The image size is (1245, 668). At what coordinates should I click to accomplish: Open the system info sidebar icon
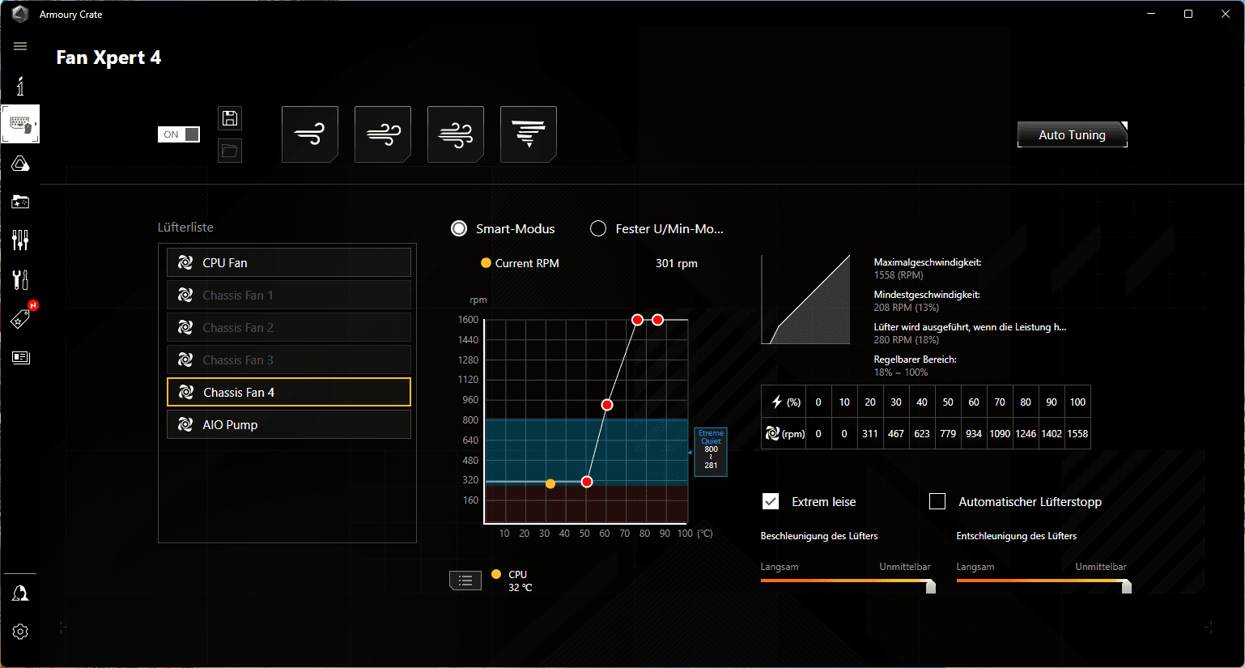click(20, 86)
